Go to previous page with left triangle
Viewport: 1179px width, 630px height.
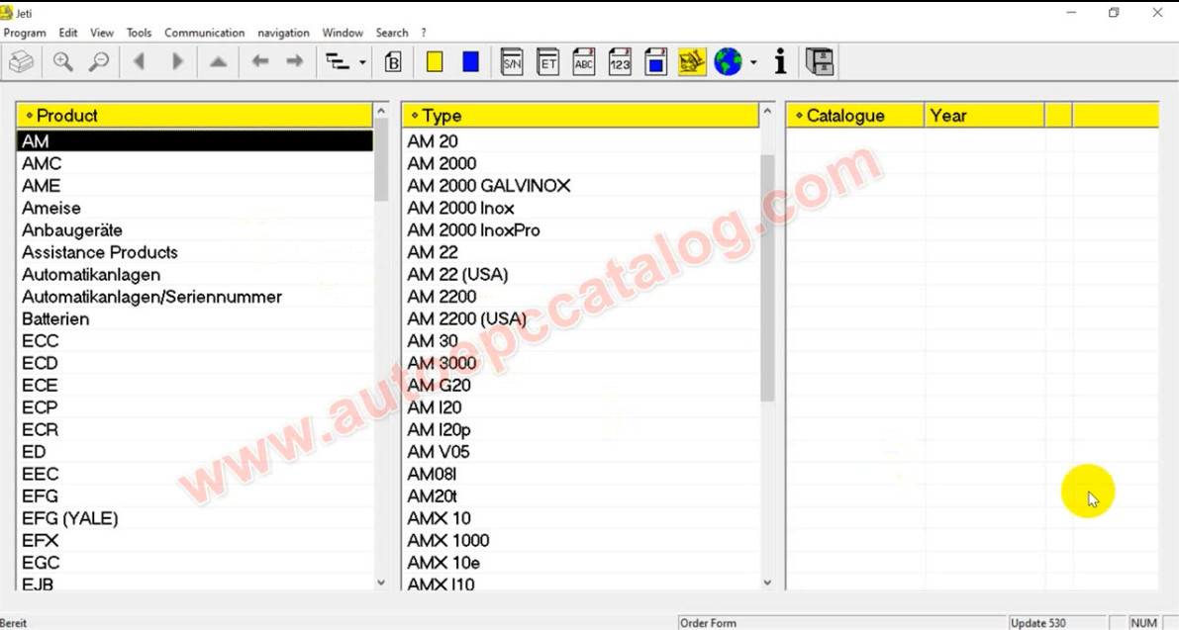tap(140, 61)
